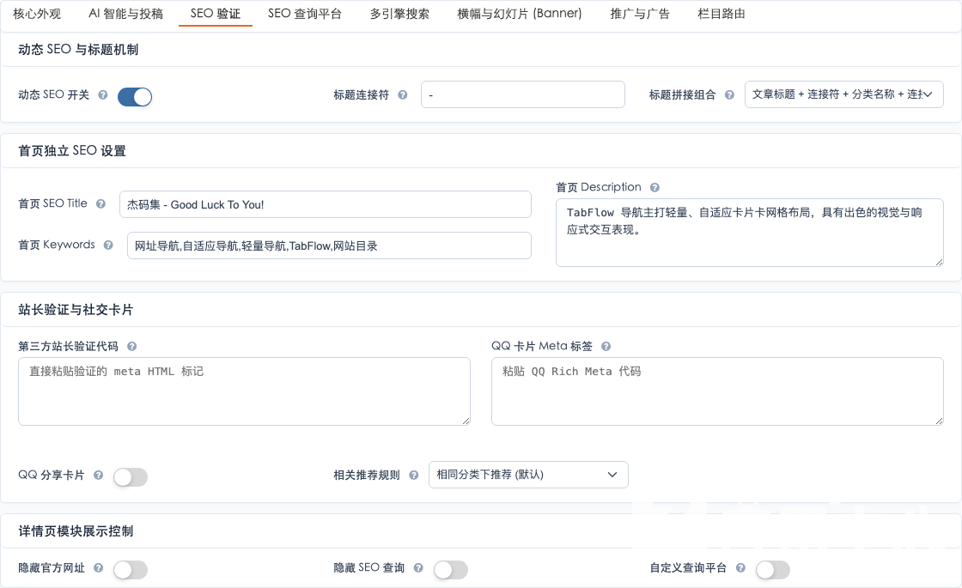This screenshot has width=962, height=588.
Task: Show help for 首页 Description
Action: [x=655, y=188]
